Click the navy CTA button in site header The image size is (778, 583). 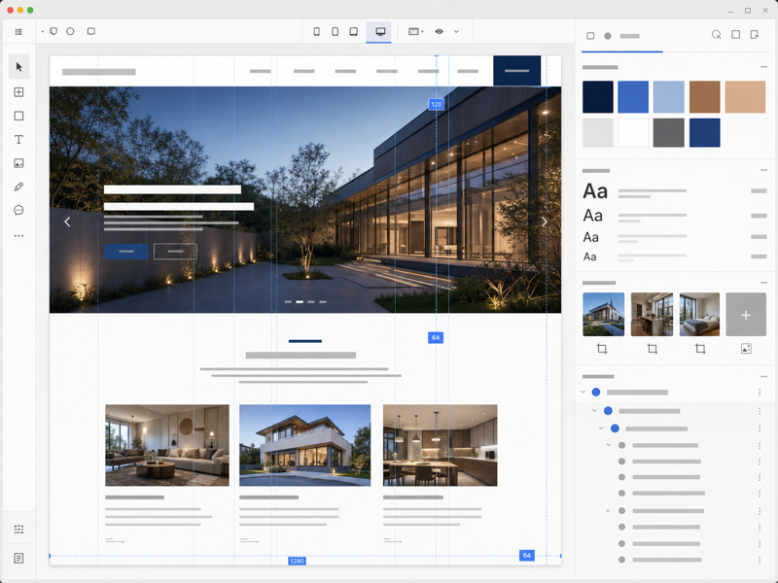click(517, 71)
